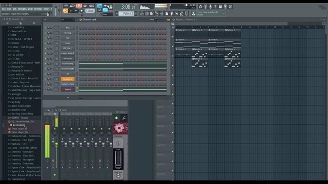The height and width of the screenshot is (184, 328).
Task: Toggle wait for input icon
Action: click(72, 6)
